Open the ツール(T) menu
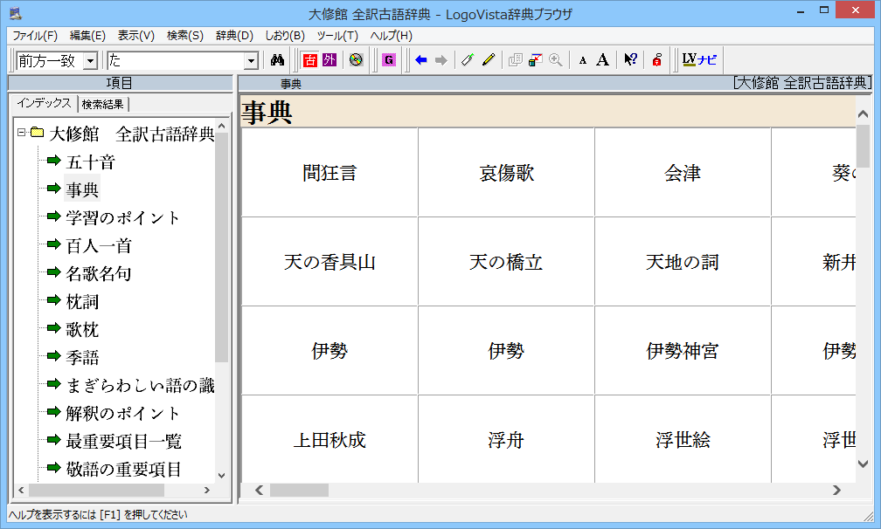This screenshot has width=881, height=529. click(x=337, y=35)
